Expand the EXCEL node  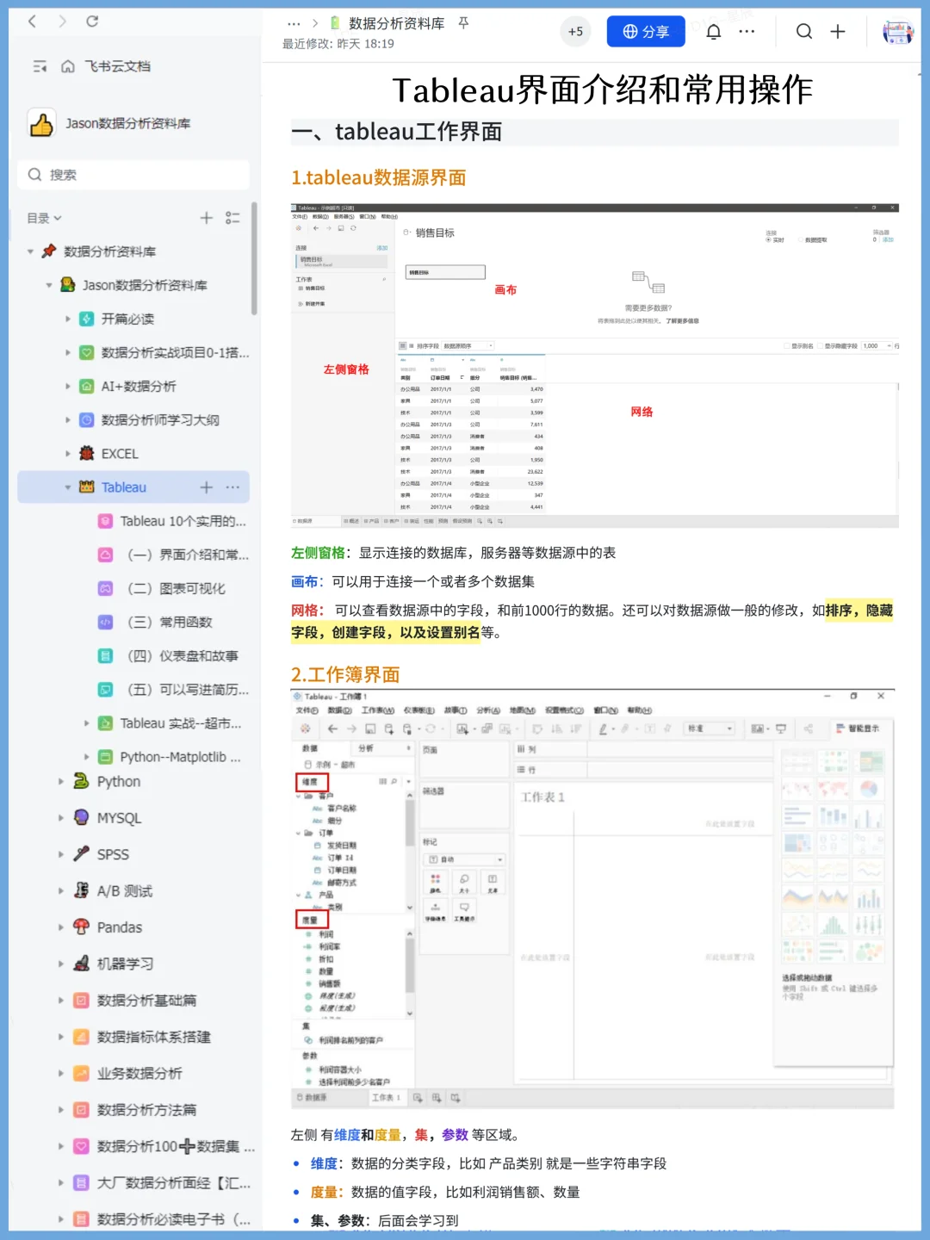(68, 453)
